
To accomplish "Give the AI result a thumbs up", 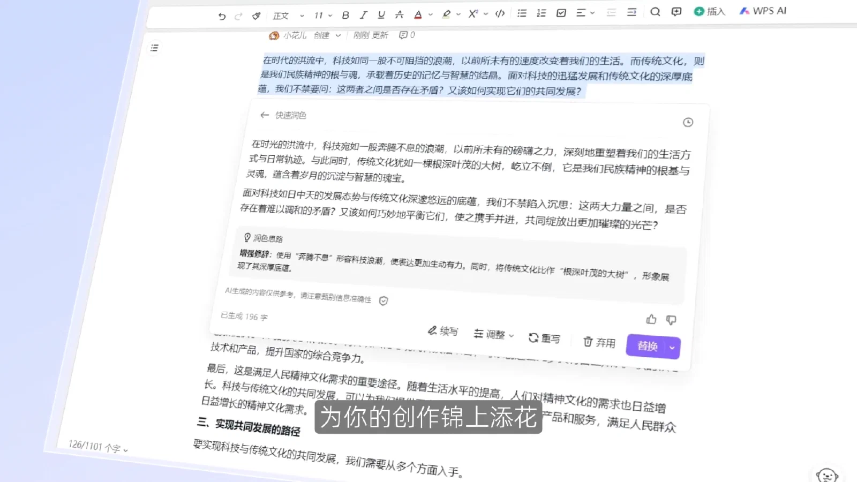I will click(x=651, y=319).
